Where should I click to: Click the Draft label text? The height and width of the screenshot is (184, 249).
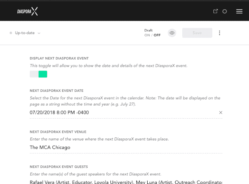point(148,30)
